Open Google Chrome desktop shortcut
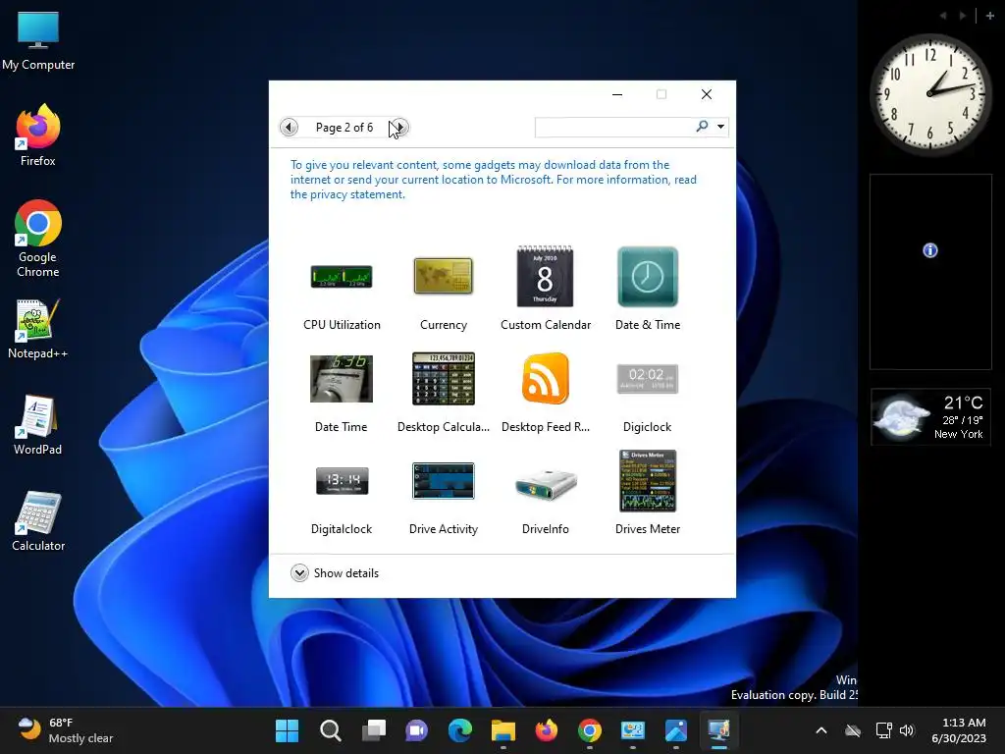1005x754 pixels. pos(38,239)
